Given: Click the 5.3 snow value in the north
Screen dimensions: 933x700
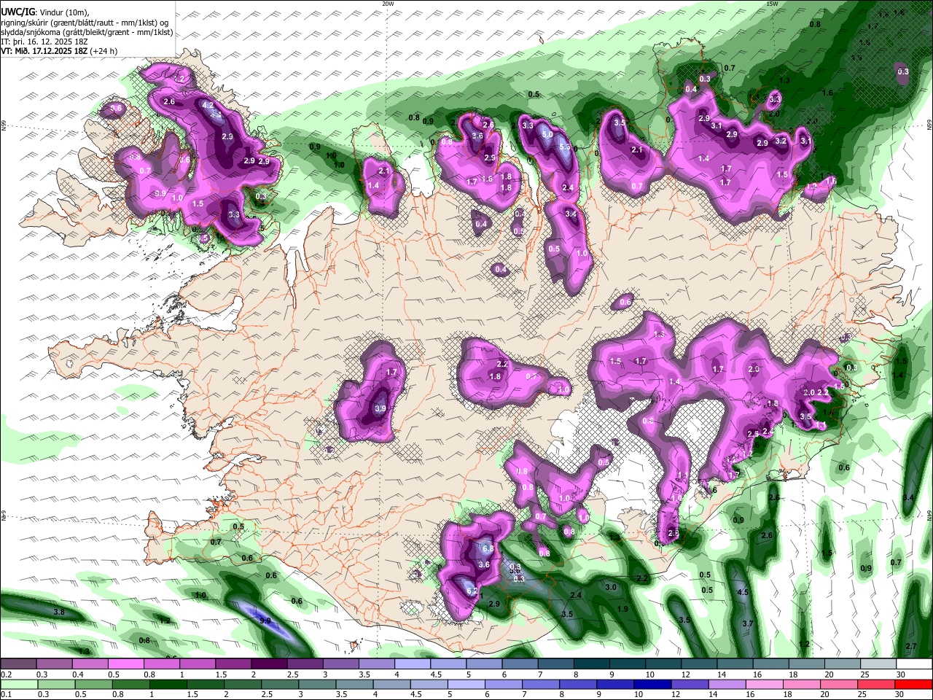Looking at the screenshot, I should point(565,147).
